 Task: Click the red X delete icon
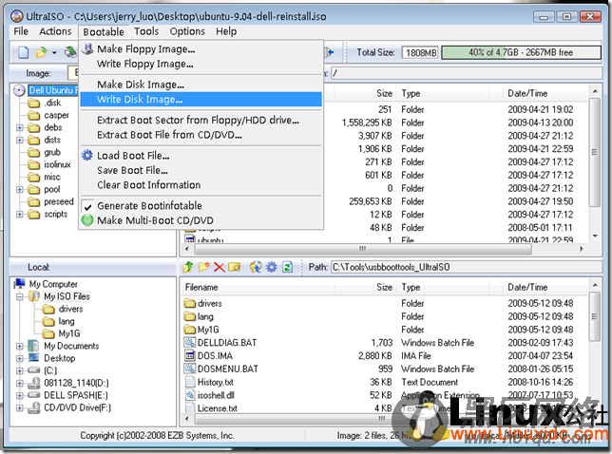[x=219, y=267]
